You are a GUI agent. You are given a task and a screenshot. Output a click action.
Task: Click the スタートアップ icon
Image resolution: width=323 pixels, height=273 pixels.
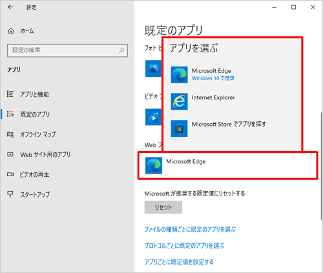(10, 194)
